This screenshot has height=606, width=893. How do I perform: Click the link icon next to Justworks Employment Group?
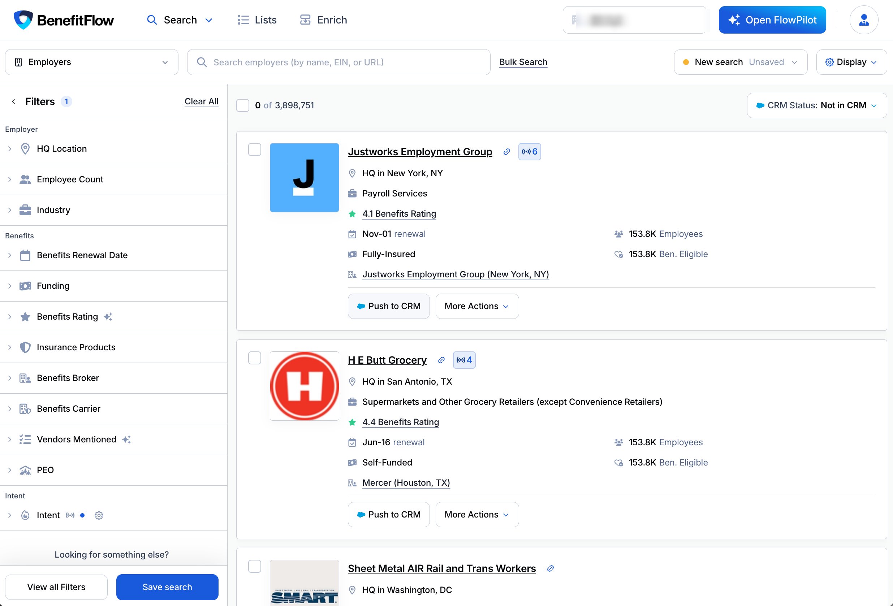pyautogui.click(x=506, y=152)
